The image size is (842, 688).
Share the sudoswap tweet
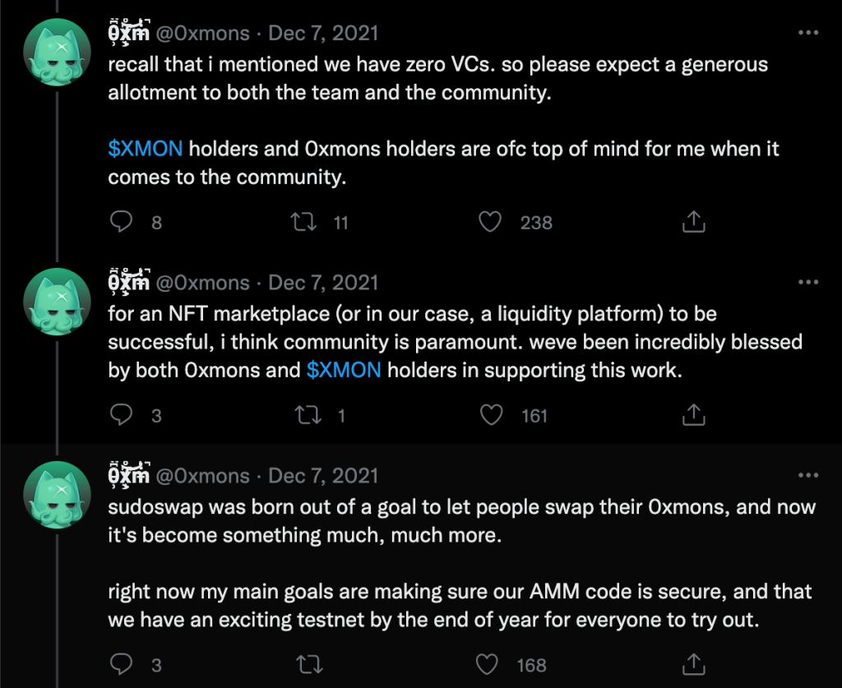tap(694, 664)
